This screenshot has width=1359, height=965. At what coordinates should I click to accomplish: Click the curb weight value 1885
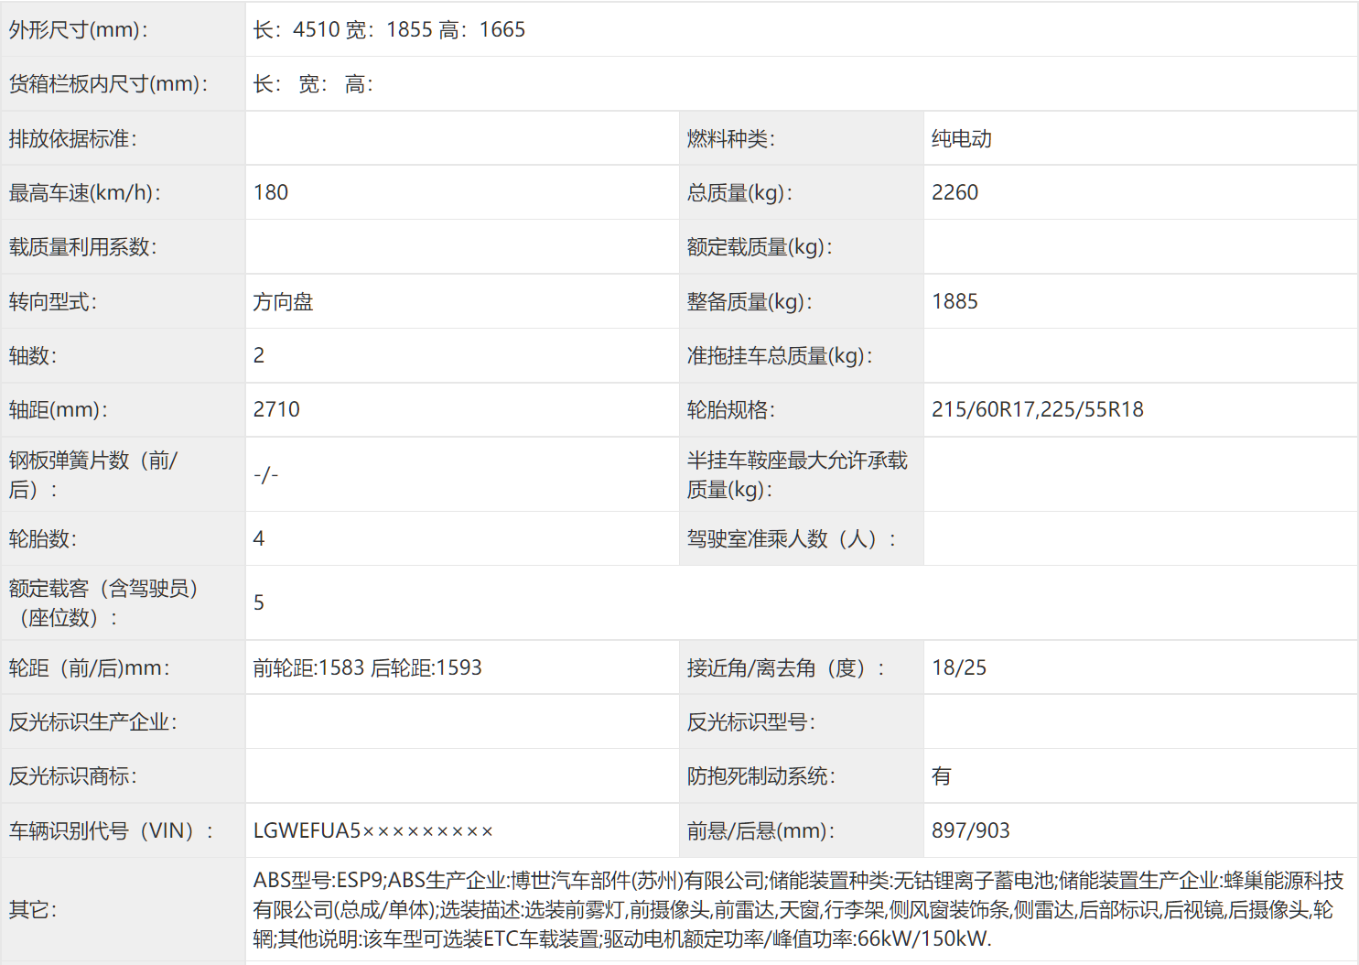pyautogui.click(x=955, y=302)
